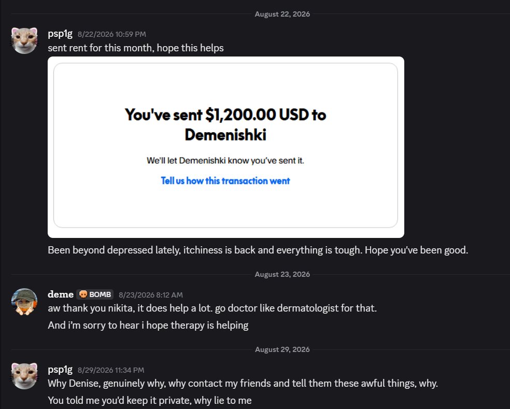The width and height of the screenshot is (510, 409).
Task: Select the 'You told me you'd keep it private' message
Action: [150, 401]
